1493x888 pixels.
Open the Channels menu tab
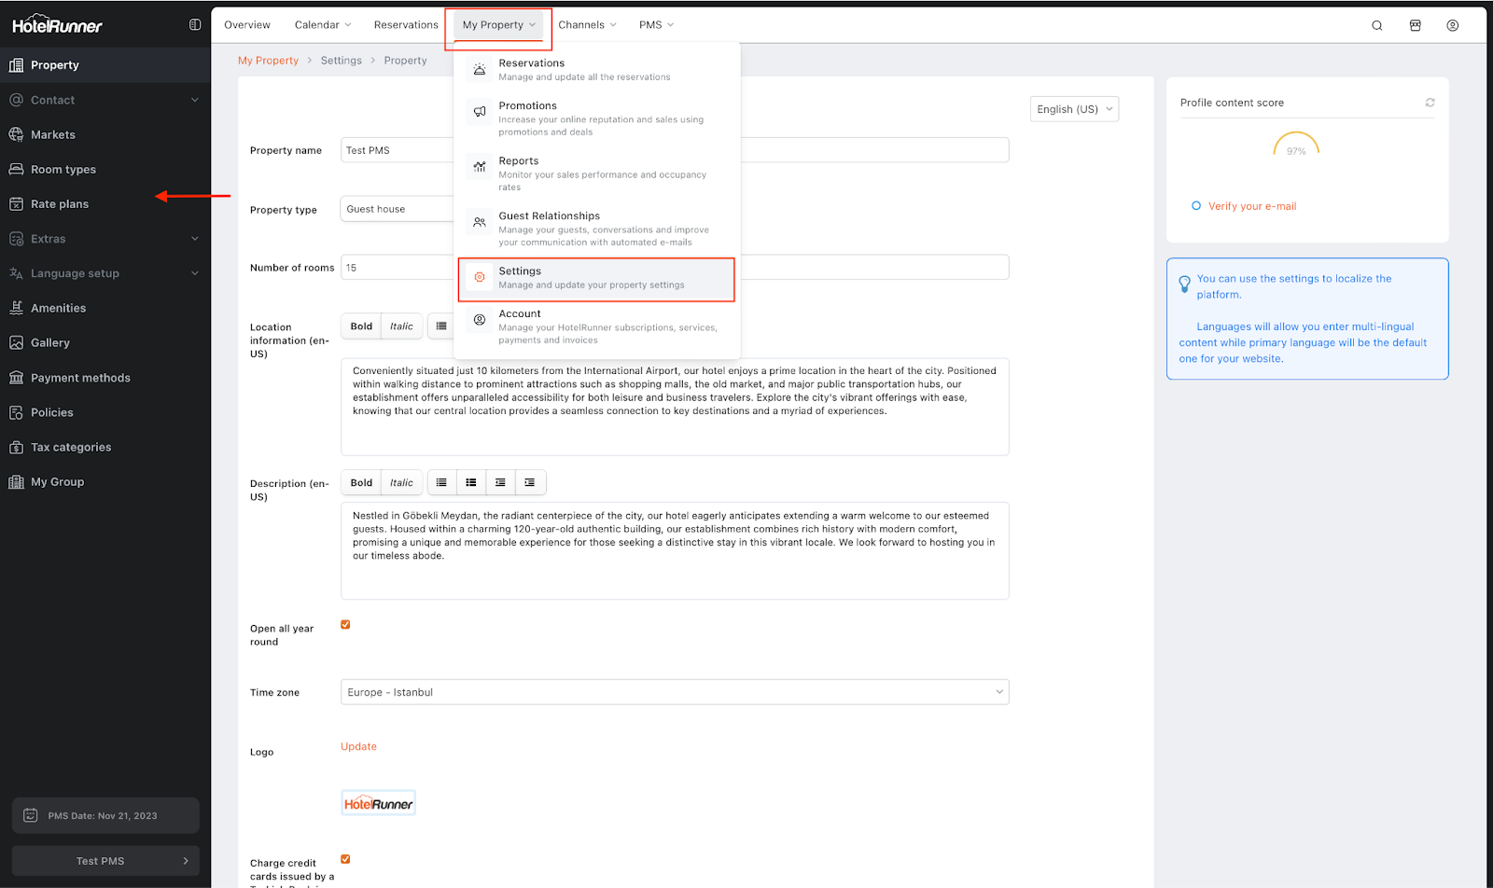587,25
